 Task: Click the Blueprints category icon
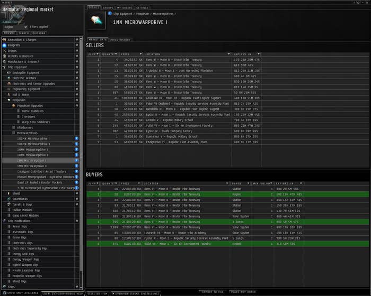click(x=4, y=45)
